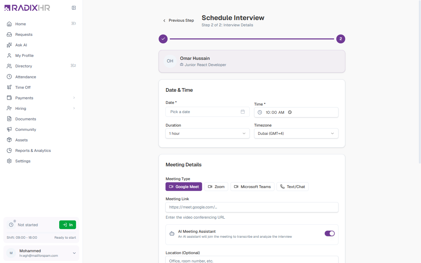Click the calendar icon in Date field
Viewport: 421px width, 263px height.
pyautogui.click(x=243, y=112)
